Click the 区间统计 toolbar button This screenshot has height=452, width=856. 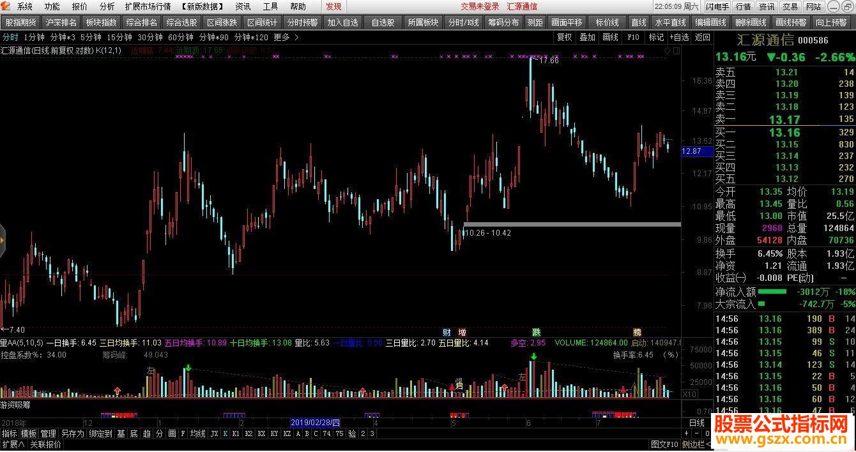point(263,22)
